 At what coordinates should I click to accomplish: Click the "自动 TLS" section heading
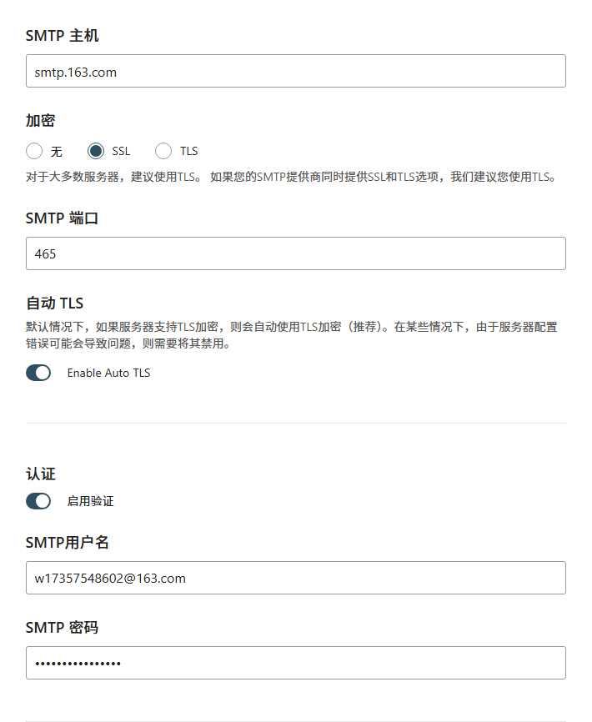[x=54, y=303]
